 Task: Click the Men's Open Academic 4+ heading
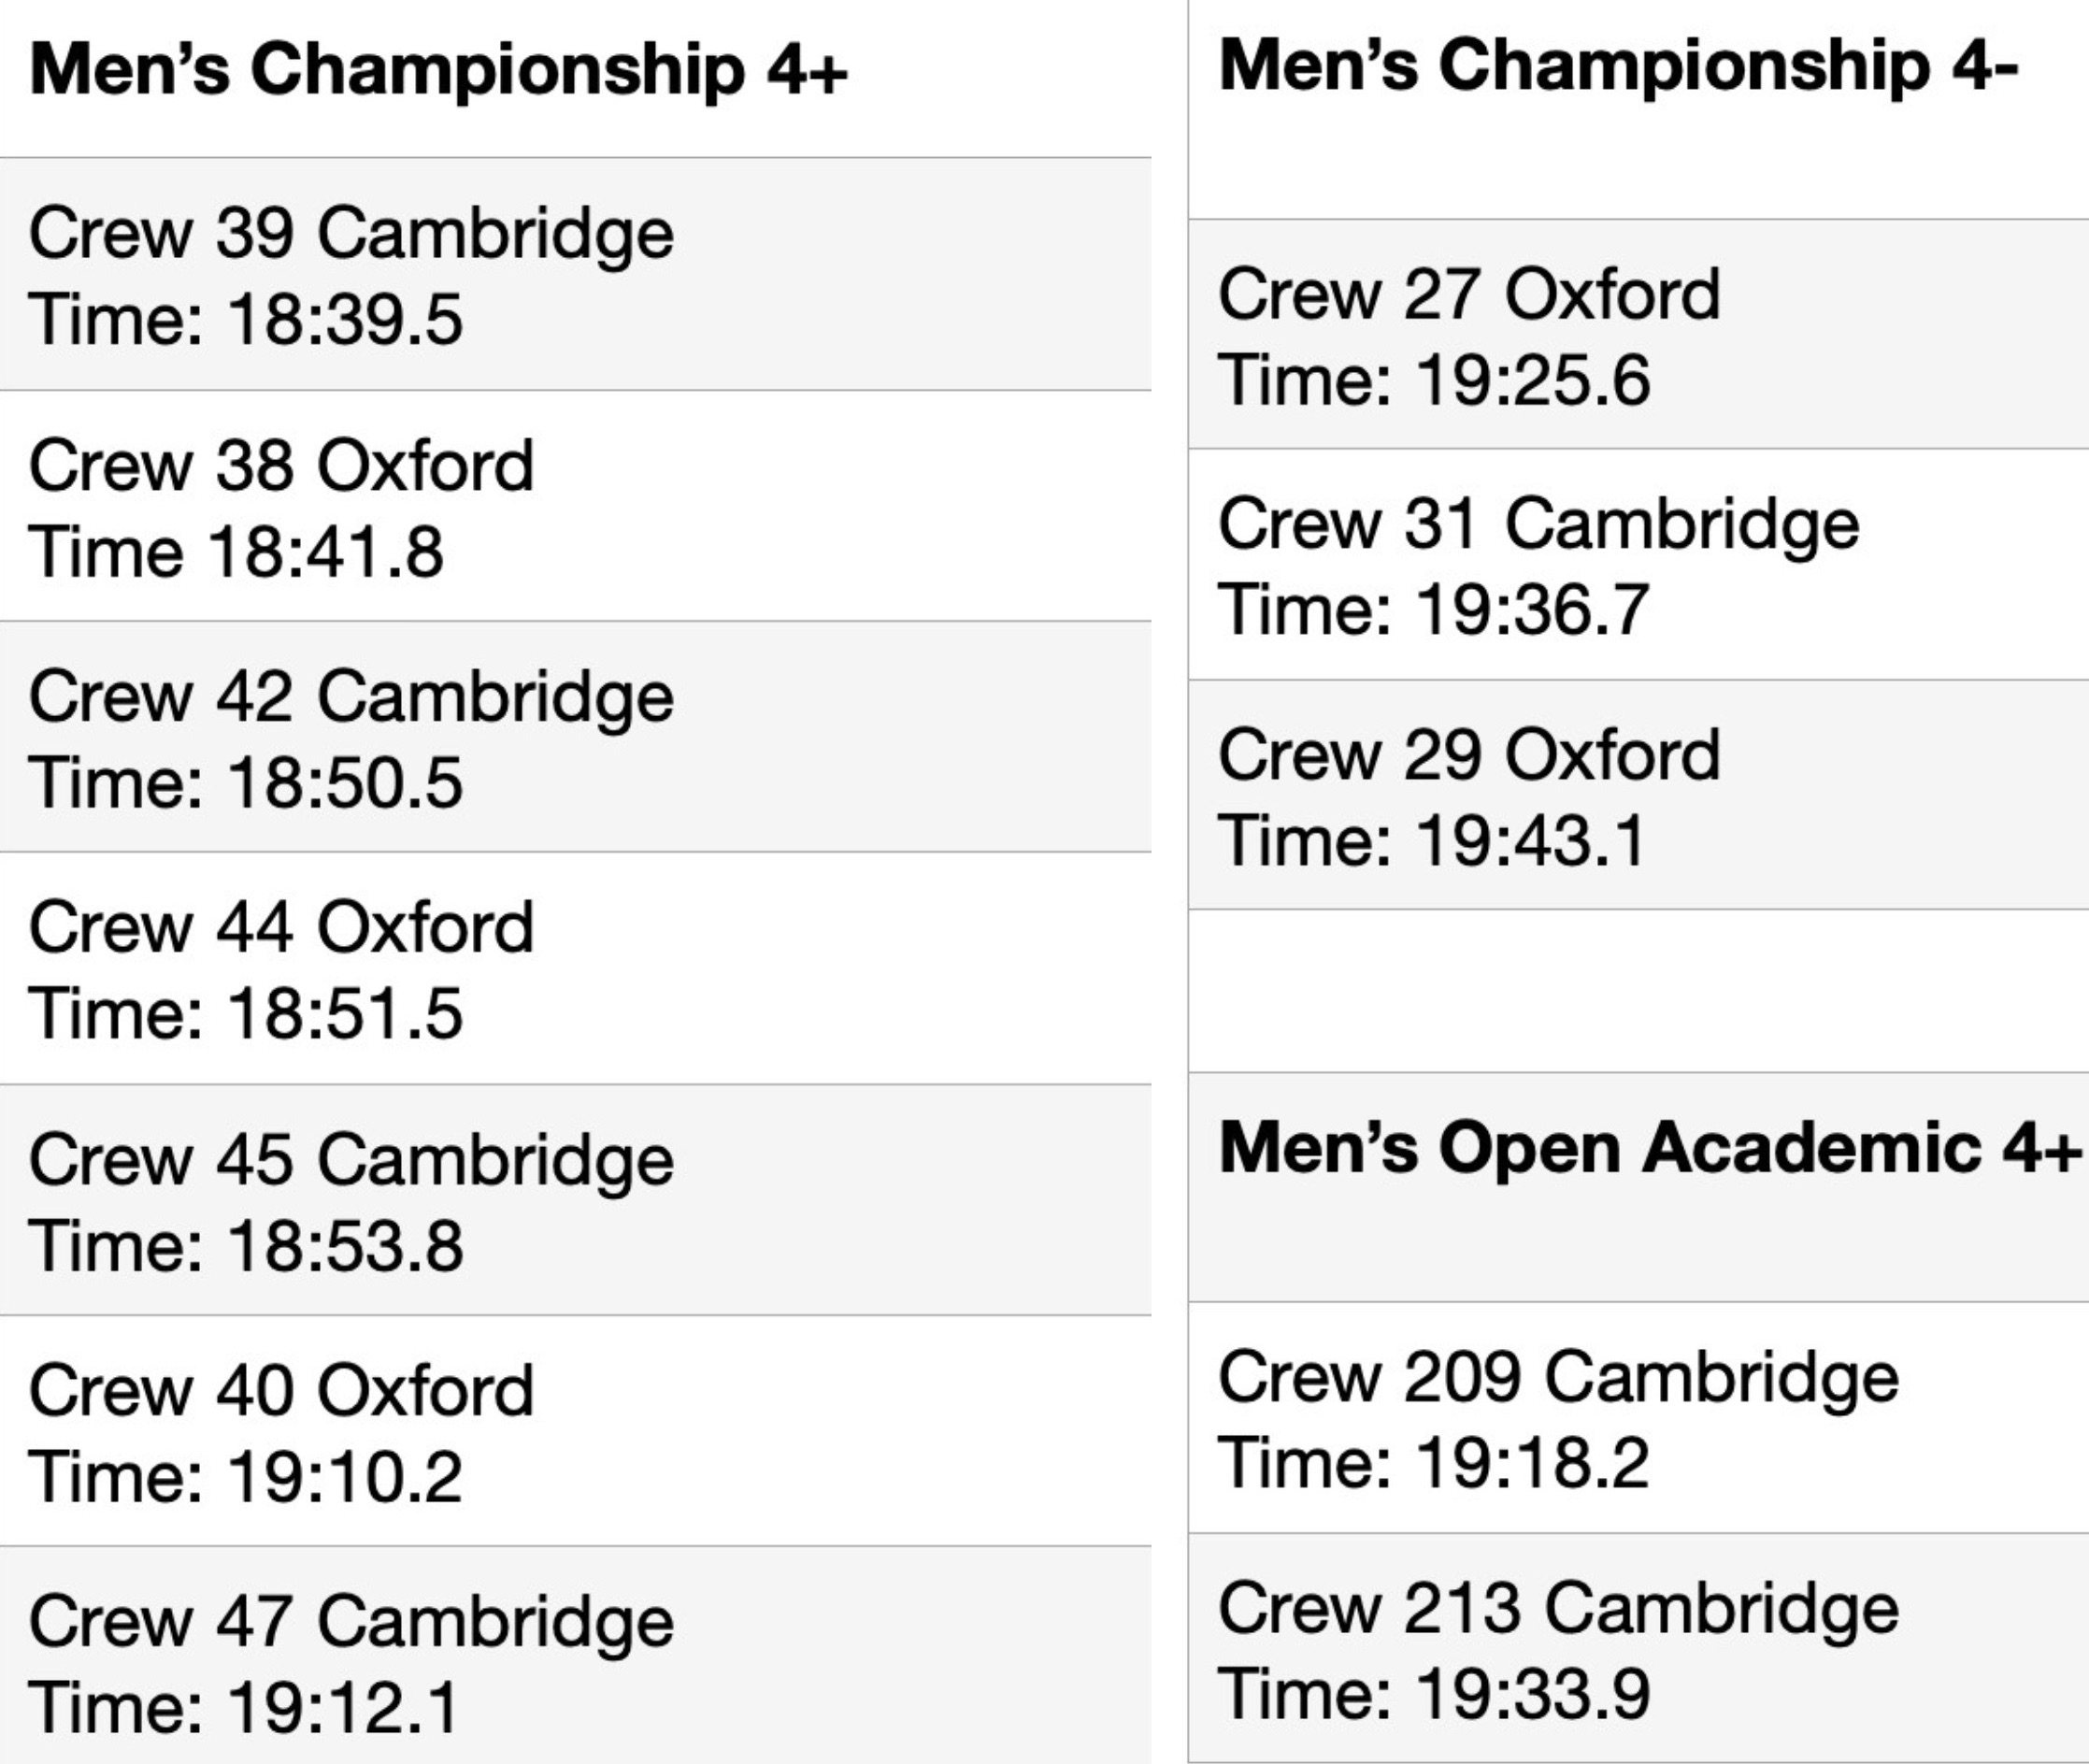(1649, 1148)
